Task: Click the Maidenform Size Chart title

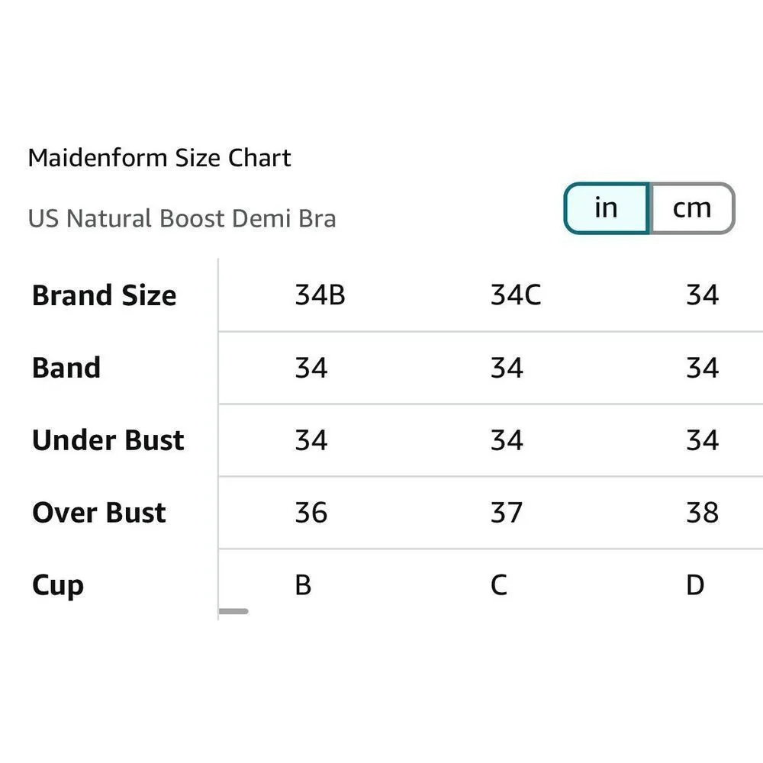Action: tap(159, 158)
